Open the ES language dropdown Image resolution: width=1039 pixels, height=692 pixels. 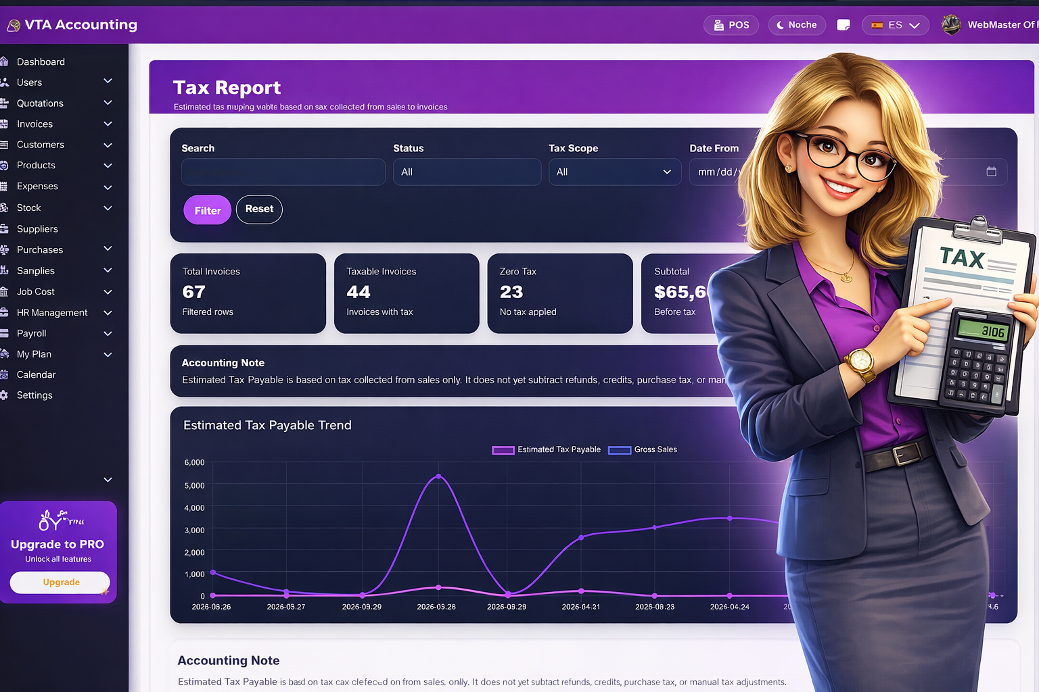click(x=896, y=25)
